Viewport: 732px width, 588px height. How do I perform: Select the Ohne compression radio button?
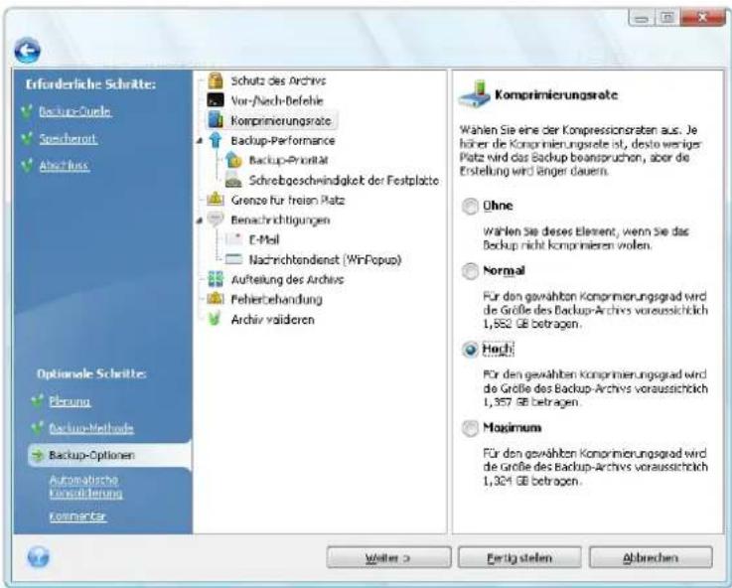coord(470,206)
